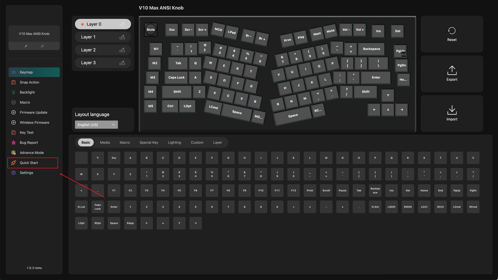Go to the Backlight settings

pos(27,92)
